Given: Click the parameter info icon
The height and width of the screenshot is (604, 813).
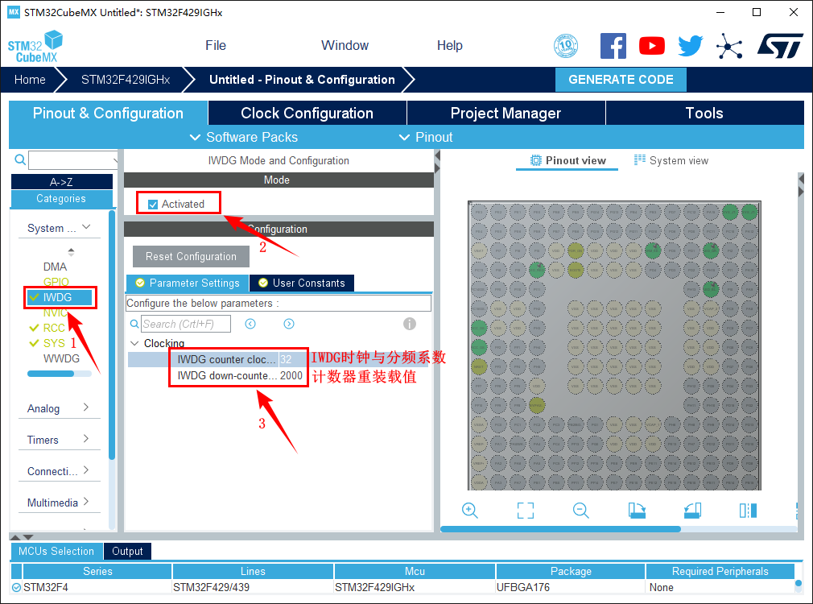Looking at the screenshot, I should point(409,324).
